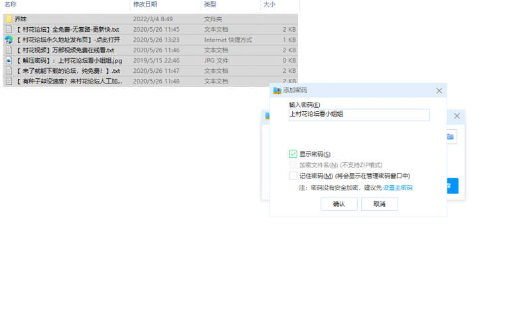Open the 设置主密码 link
The height and width of the screenshot is (322, 531).
tap(398, 188)
